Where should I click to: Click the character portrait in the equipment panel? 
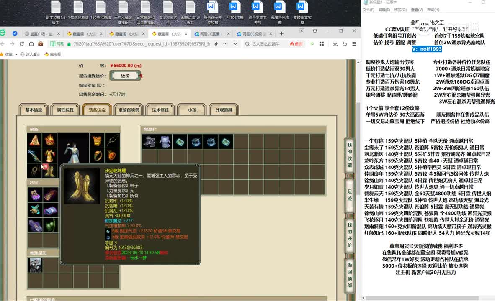(73, 148)
